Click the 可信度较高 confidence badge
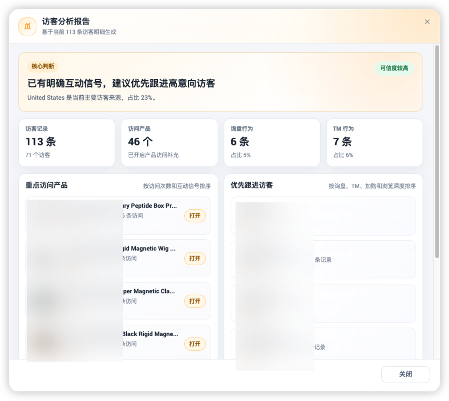Image resolution: width=449 pixels, height=401 pixels. tap(394, 68)
